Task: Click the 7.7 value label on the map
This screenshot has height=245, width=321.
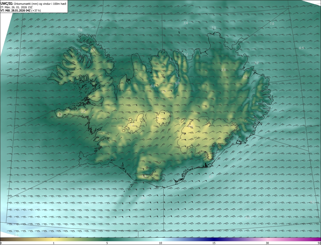Action: tap(256, 63)
